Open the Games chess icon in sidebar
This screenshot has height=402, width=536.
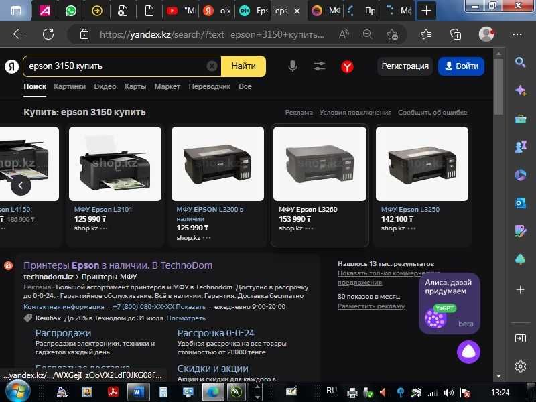point(521,147)
